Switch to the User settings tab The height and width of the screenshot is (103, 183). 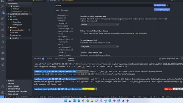[x=57, y=10]
